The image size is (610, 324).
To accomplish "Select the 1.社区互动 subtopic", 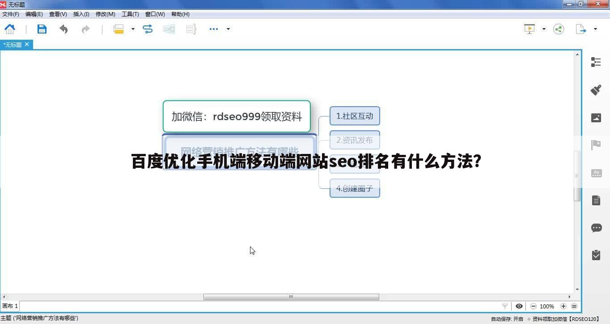I will coord(355,116).
